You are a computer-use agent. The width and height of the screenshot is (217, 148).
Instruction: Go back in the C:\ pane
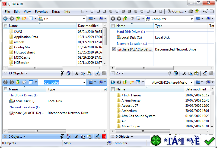(5, 18)
